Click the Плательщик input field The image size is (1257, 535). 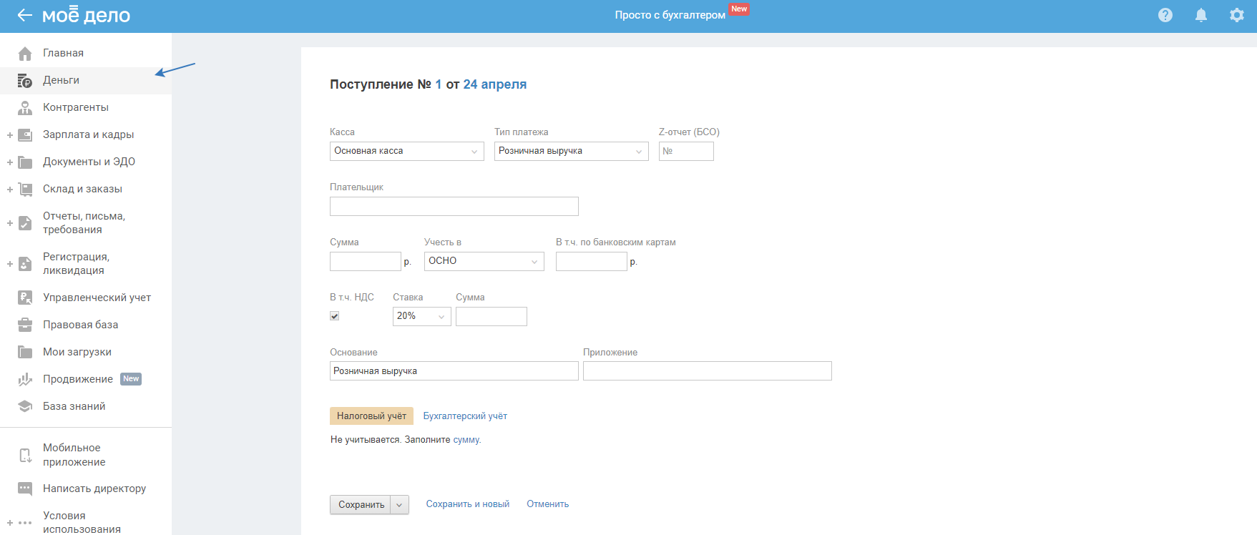454,207
